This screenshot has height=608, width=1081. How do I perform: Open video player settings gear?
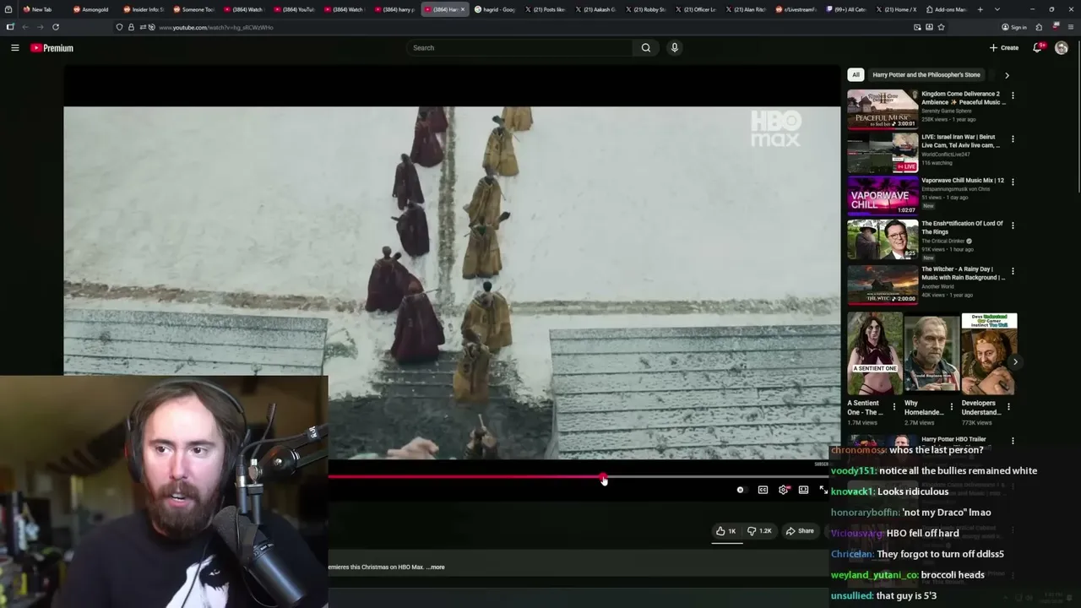point(784,490)
